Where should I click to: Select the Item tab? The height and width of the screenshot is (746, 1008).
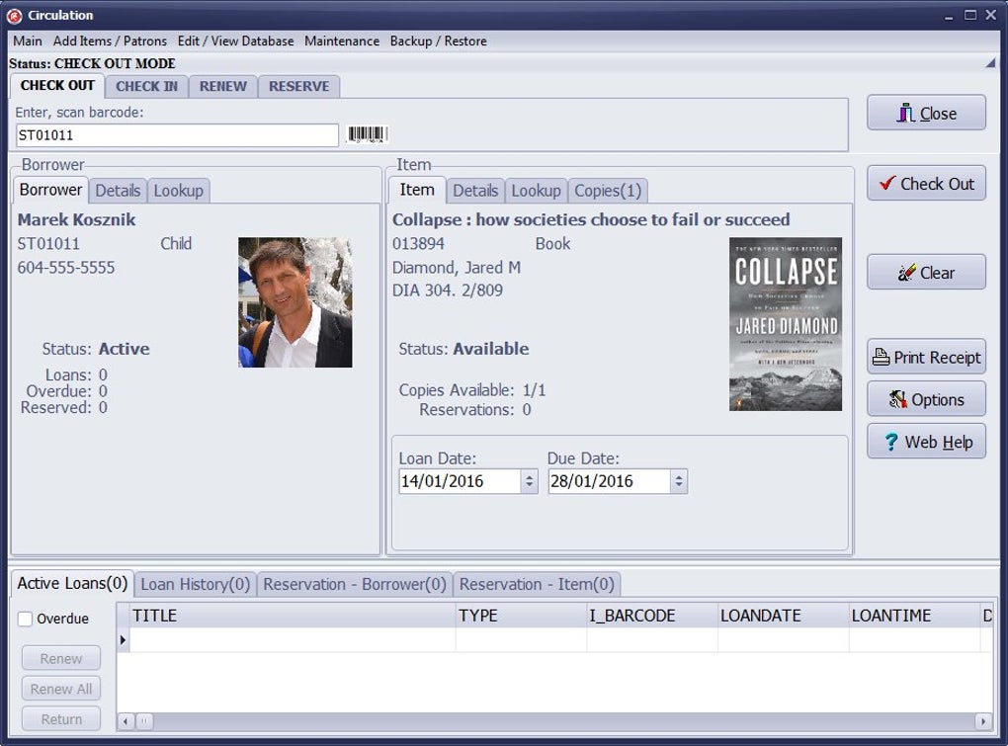pos(417,190)
